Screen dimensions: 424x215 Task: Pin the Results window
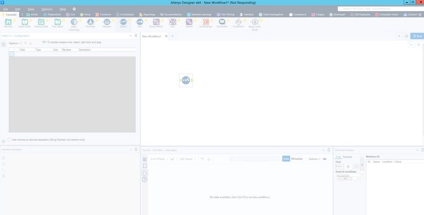pyautogui.click(x=329, y=150)
